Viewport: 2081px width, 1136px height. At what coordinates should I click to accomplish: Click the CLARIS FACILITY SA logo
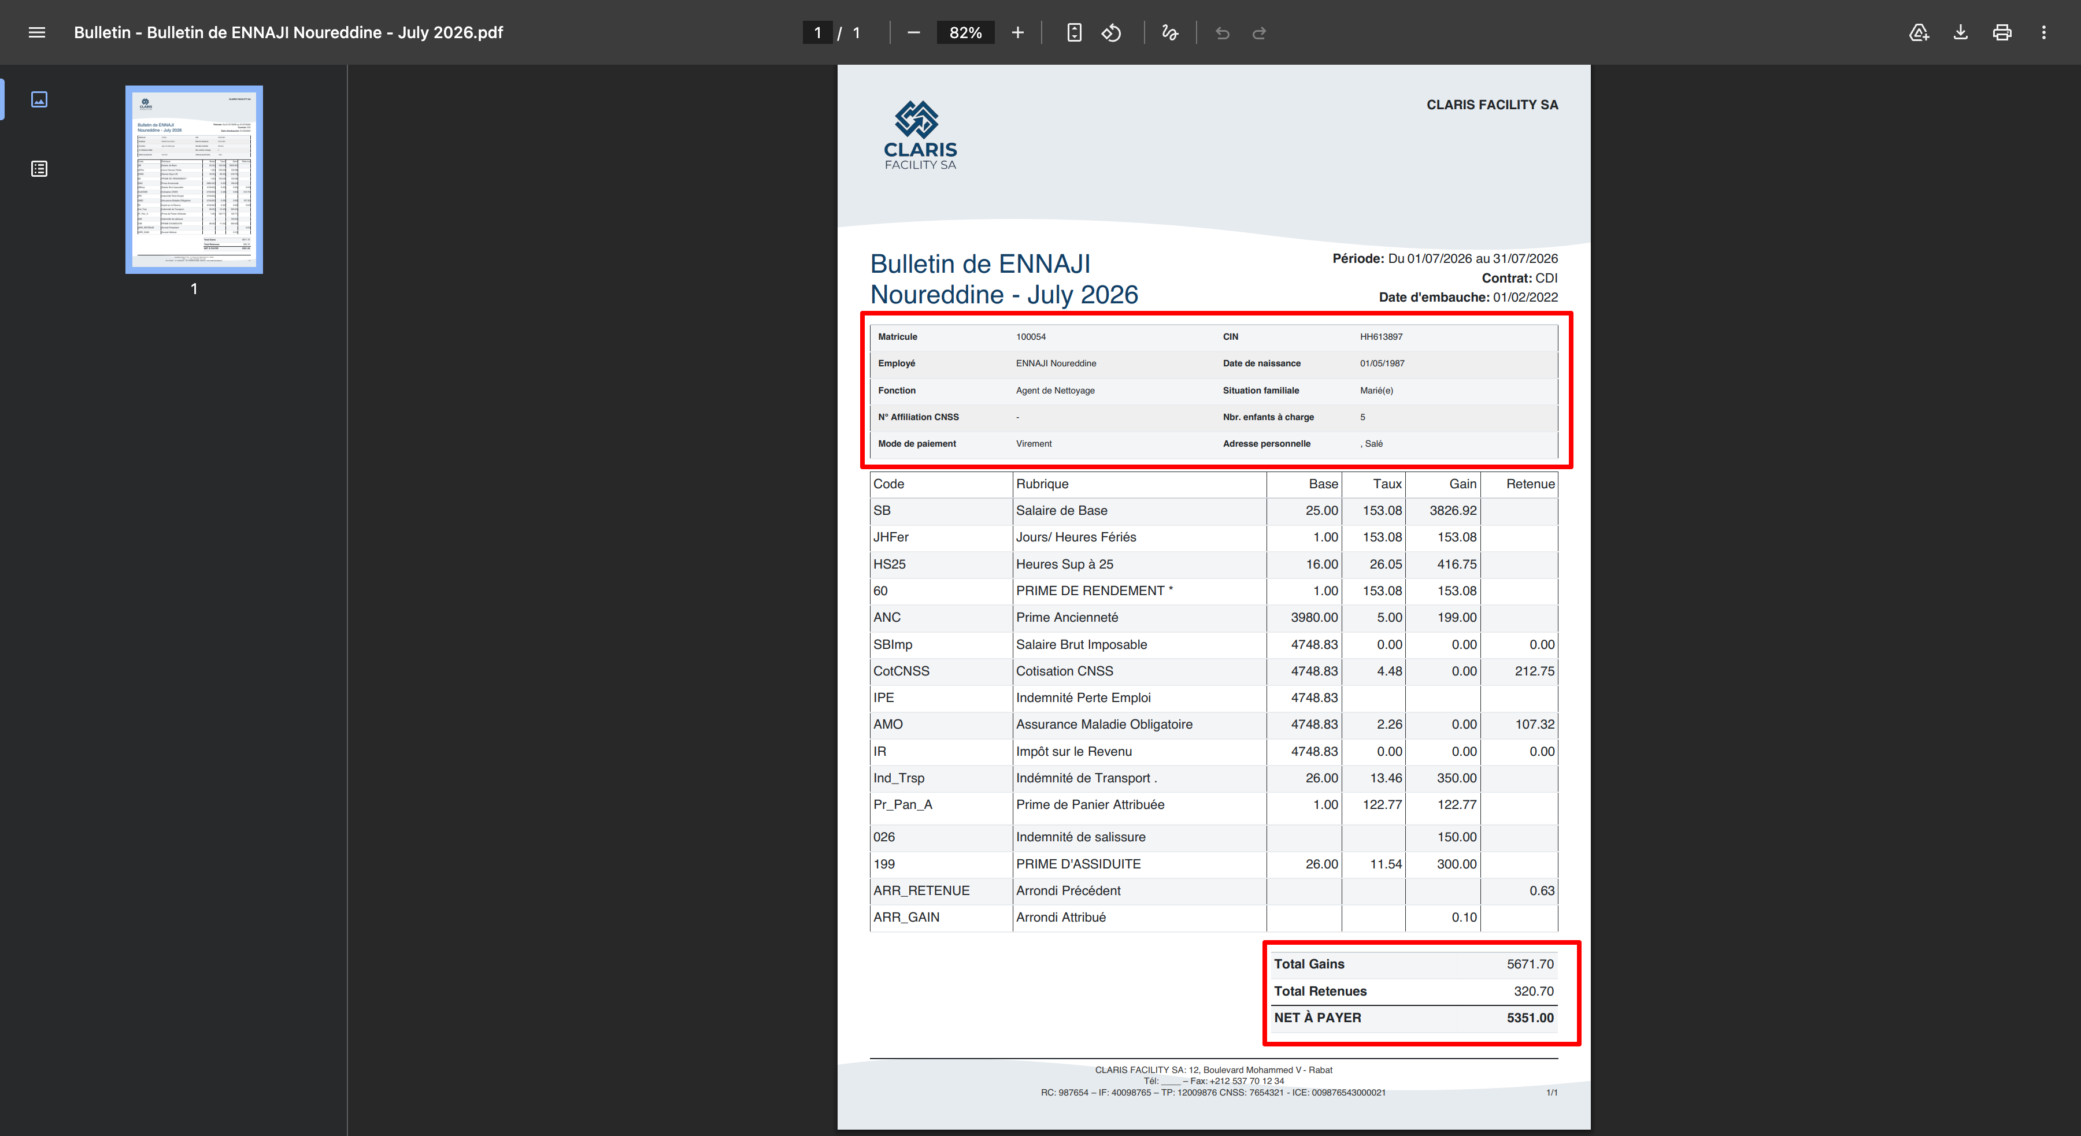920,135
